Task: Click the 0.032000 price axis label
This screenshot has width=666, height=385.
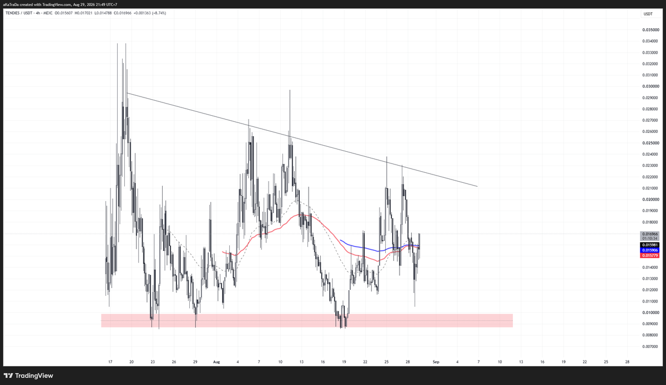Action: click(650, 64)
